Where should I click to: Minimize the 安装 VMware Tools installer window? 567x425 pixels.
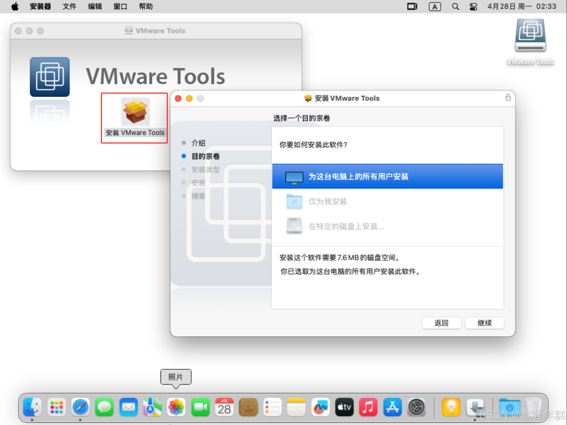189,98
